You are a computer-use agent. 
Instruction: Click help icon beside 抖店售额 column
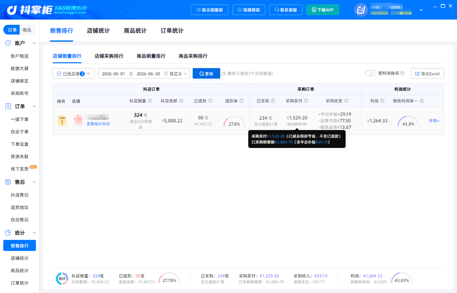(181, 101)
